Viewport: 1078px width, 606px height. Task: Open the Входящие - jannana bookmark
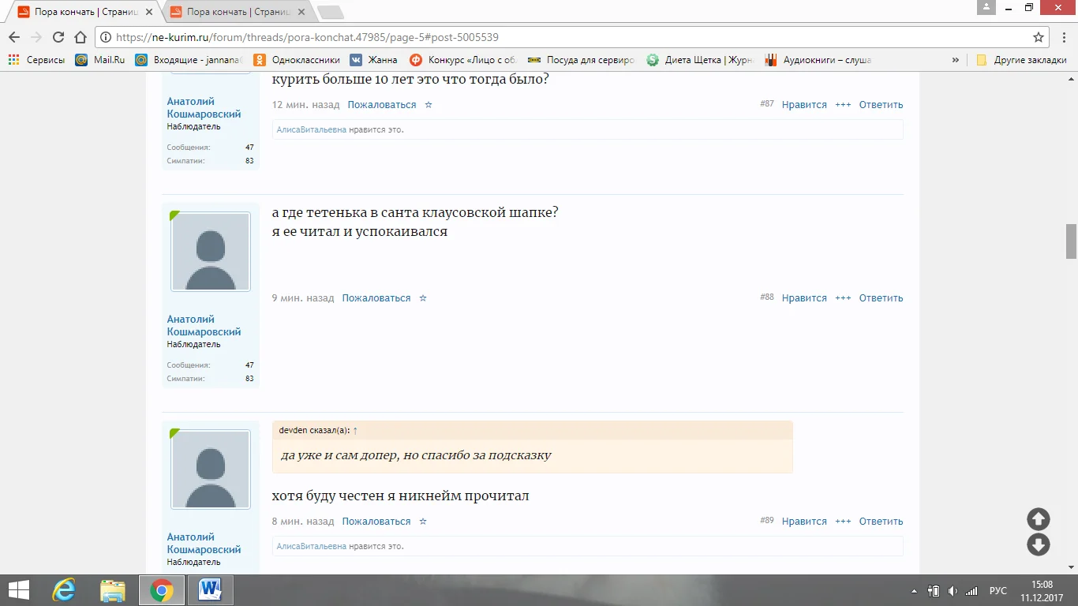pos(189,59)
